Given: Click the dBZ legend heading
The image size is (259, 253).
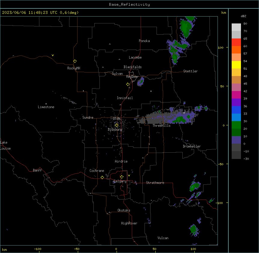Looking at the screenshot, I should coord(243,16).
